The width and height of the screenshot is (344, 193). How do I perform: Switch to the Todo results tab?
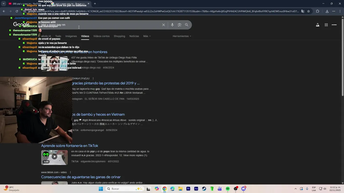click(x=58, y=36)
